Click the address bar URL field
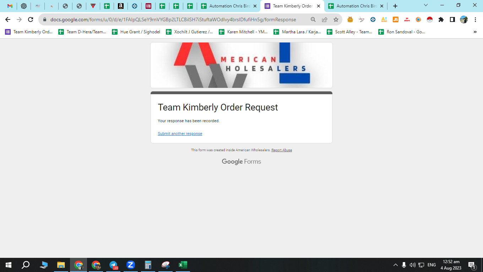 [173, 20]
